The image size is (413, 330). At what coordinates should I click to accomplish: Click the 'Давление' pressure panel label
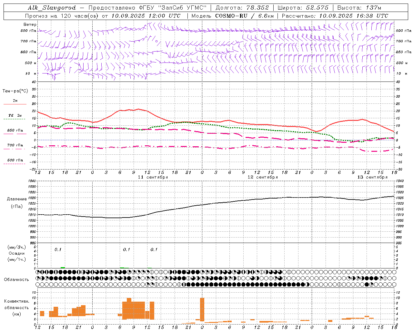coord(17,199)
